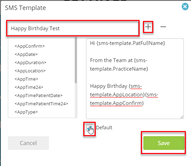Click the green Save button
Screen dimensions: 191x166
(164, 143)
